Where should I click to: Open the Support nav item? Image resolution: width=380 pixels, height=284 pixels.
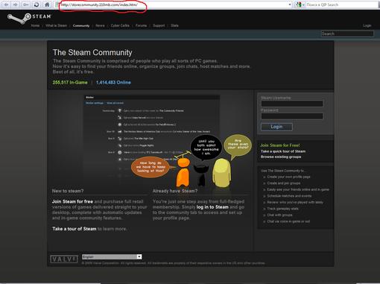[x=159, y=25]
